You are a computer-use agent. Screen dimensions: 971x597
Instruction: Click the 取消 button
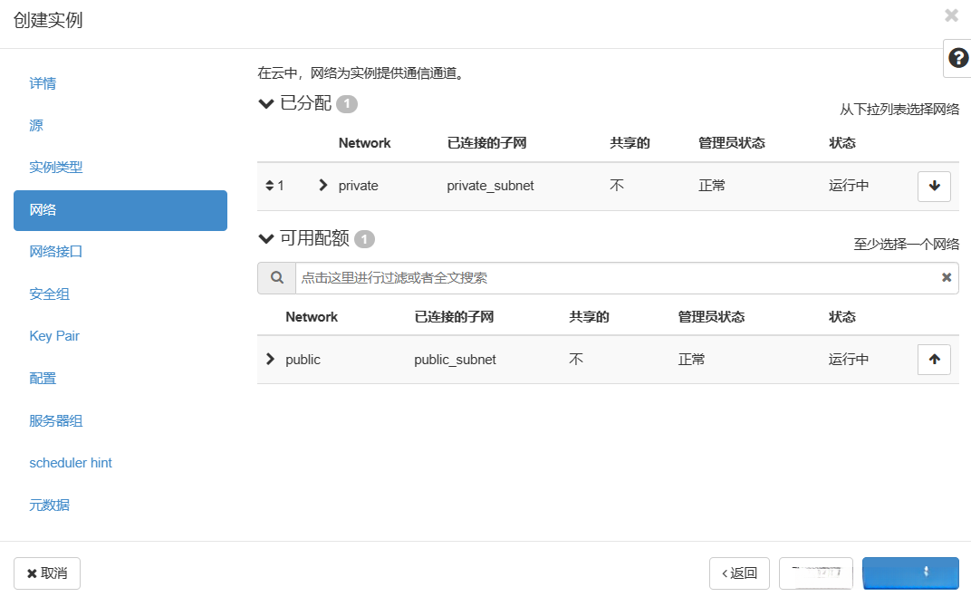pos(47,573)
